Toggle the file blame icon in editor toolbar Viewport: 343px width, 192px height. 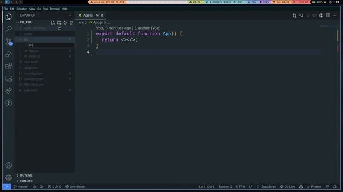321,15
